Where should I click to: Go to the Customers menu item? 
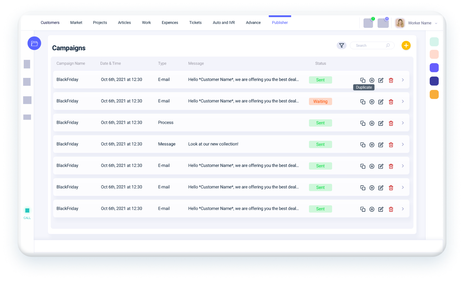[50, 23]
